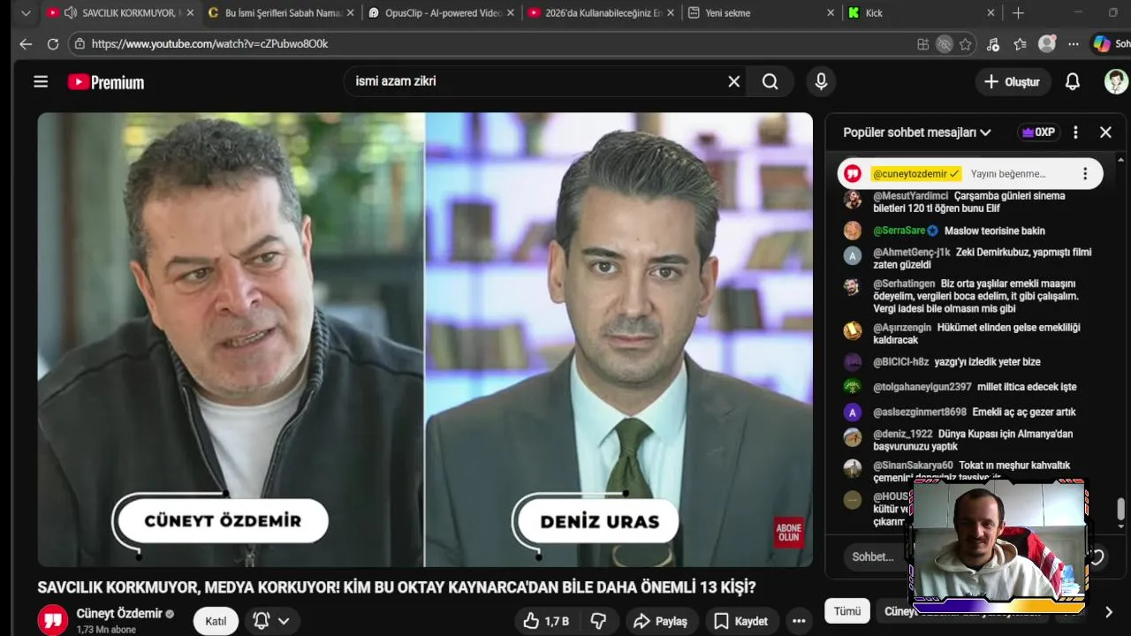This screenshot has height=636, width=1131.
Task: Open browser favorites list icon
Action: [x=1020, y=44]
